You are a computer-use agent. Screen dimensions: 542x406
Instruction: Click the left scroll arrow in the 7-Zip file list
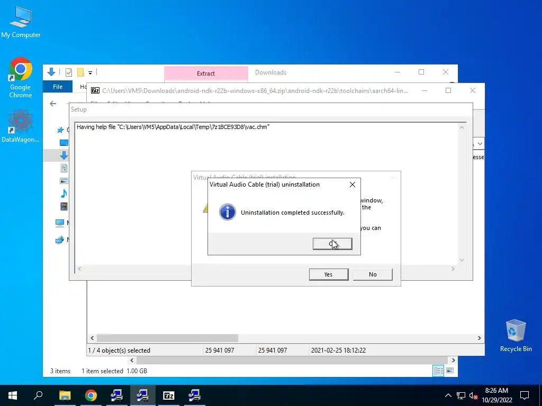pyautogui.click(x=92, y=338)
